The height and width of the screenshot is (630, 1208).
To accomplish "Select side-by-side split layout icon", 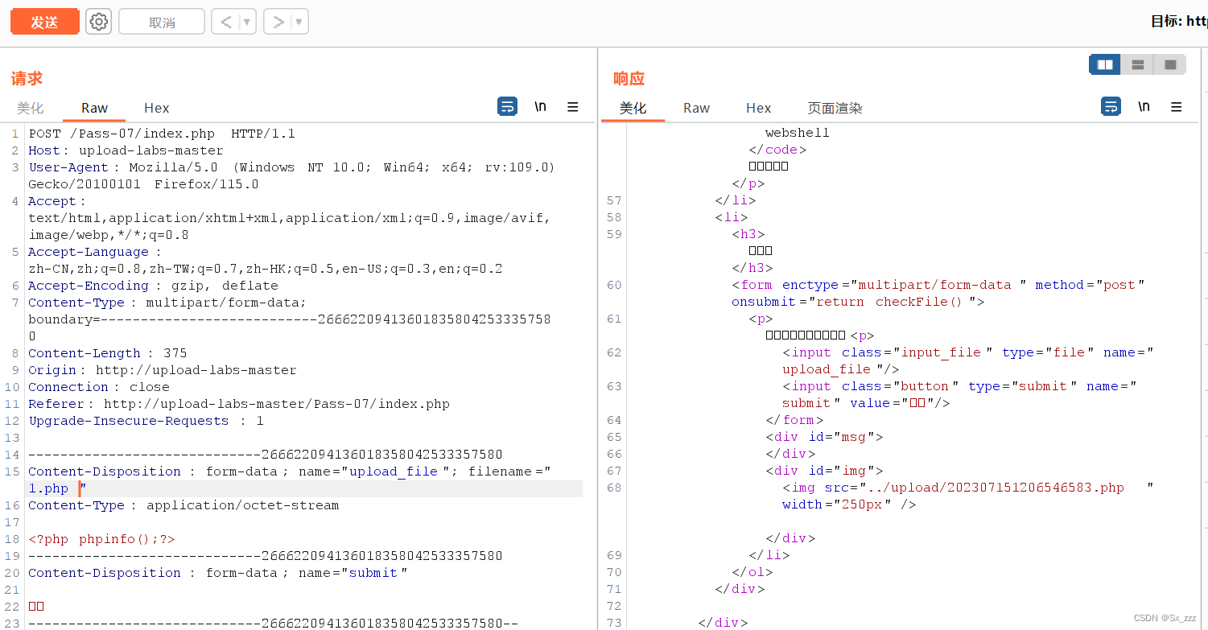I will coord(1105,64).
